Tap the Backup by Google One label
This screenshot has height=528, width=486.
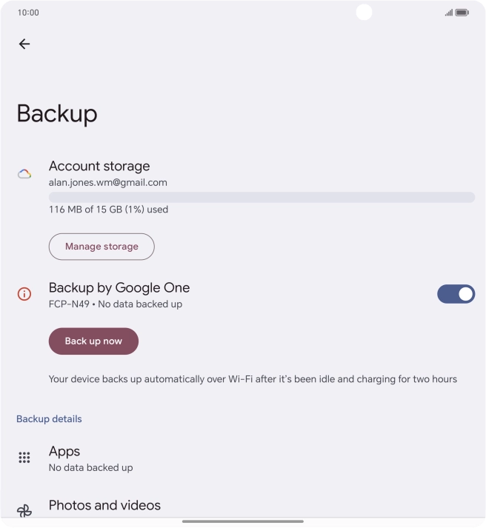click(119, 287)
